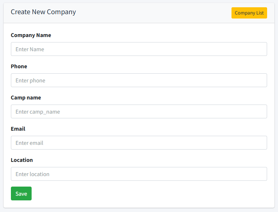Save the new company form

click(x=21, y=193)
